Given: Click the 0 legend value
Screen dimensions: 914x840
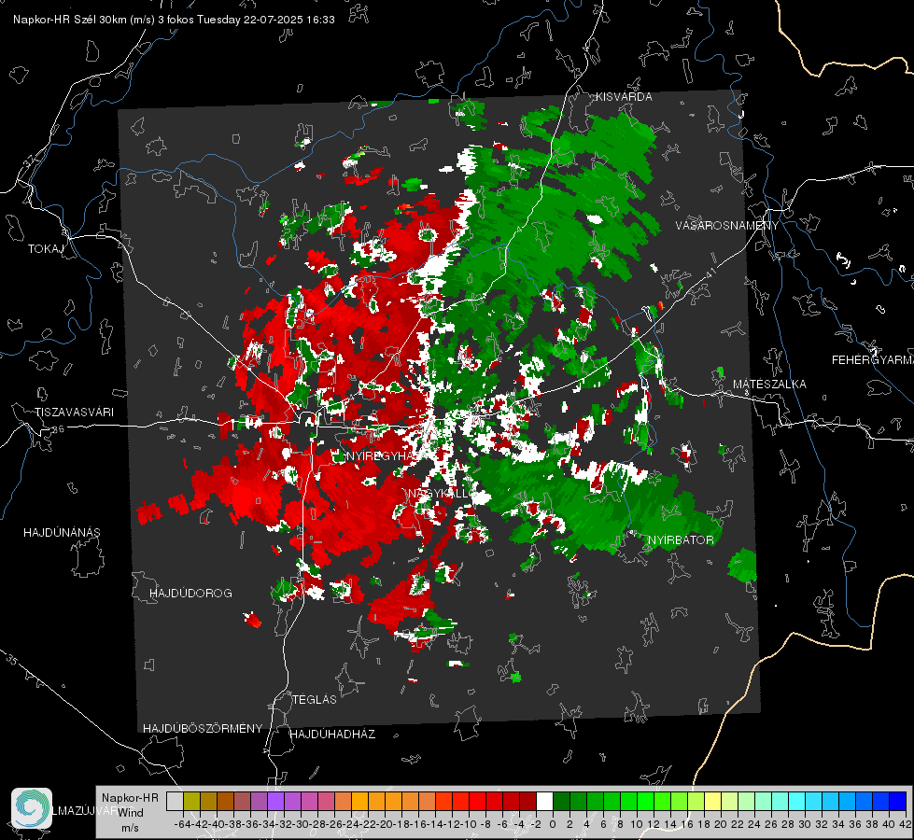Looking at the screenshot, I should (553, 824).
